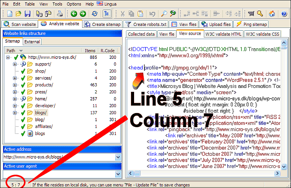The image size is (291, 188).
Task: Open the File menu
Action: coord(6,4)
